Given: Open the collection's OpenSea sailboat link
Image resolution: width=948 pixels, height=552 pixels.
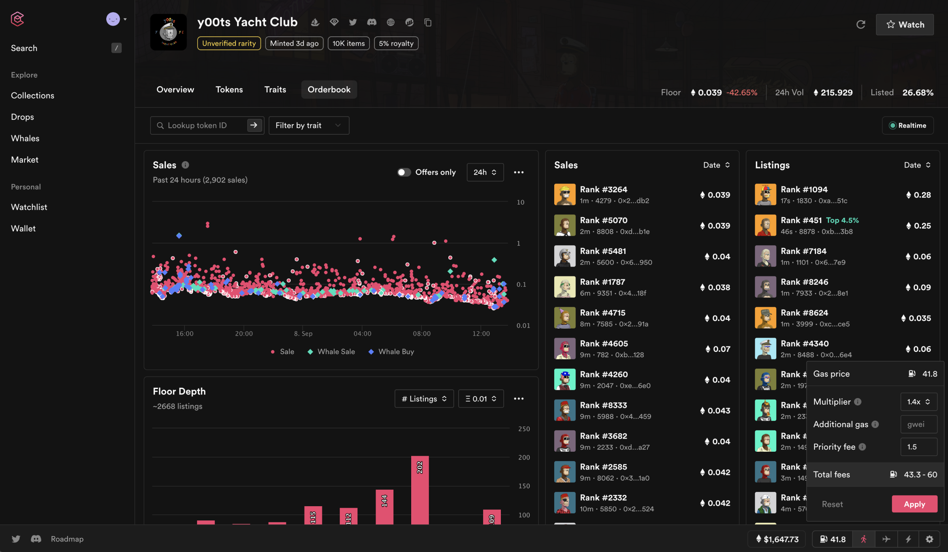Looking at the screenshot, I should coord(315,23).
